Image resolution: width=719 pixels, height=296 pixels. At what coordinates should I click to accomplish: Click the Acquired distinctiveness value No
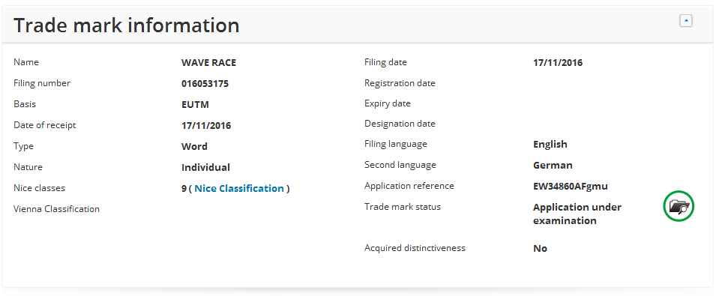tap(540, 248)
